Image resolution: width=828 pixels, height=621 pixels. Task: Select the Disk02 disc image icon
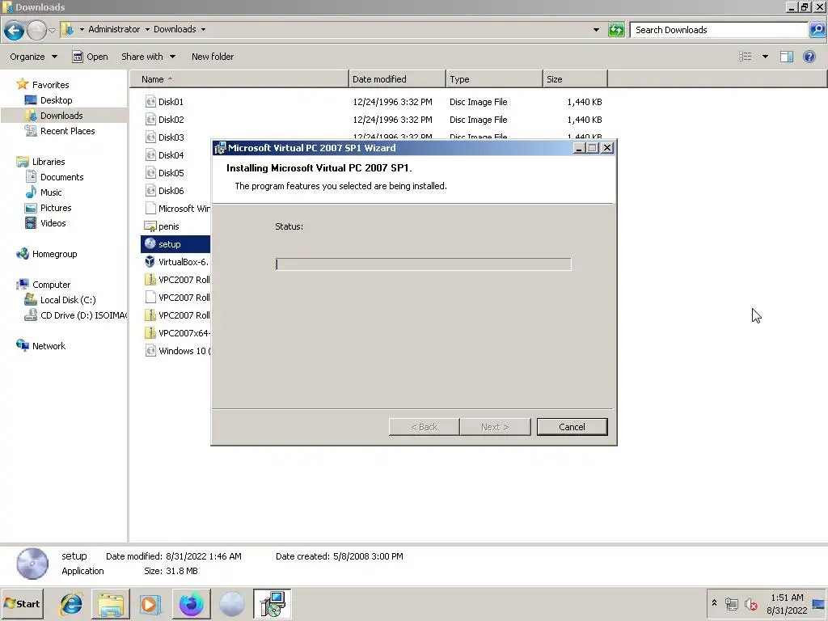pyautogui.click(x=150, y=120)
